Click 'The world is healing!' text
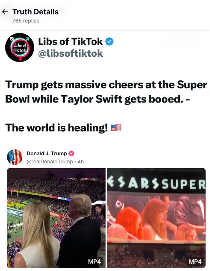Viewport: 210px width, 271px height. [x=56, y=128]
